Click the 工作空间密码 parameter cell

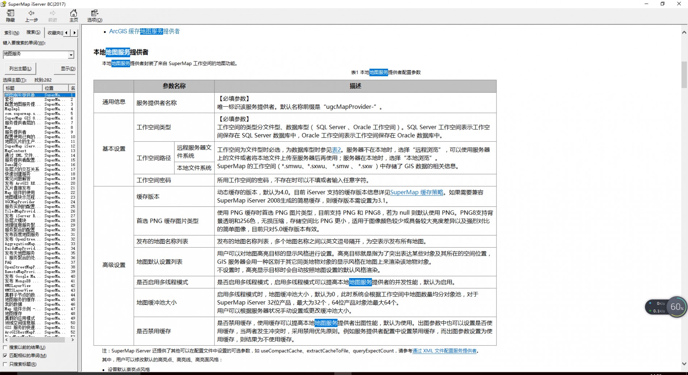coord(174,180)
